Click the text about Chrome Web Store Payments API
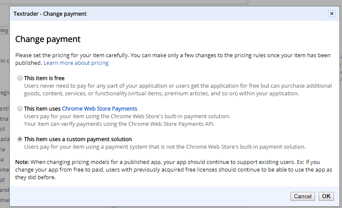The width and height of the screenshot is (342, 208). coord(119,124)
